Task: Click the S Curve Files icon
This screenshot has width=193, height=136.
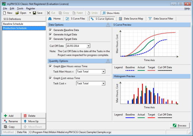Action: pos(67,19)
